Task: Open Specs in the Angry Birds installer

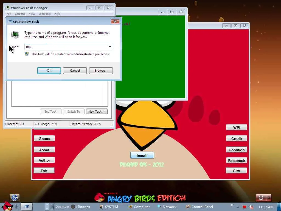Action: [x=44, y=138]
